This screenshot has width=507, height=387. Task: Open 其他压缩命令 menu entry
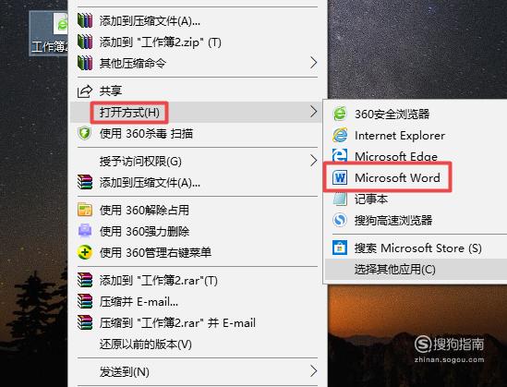(x=198, y=63)
